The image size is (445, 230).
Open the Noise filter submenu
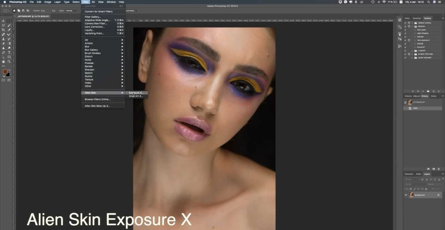(103, 60)
